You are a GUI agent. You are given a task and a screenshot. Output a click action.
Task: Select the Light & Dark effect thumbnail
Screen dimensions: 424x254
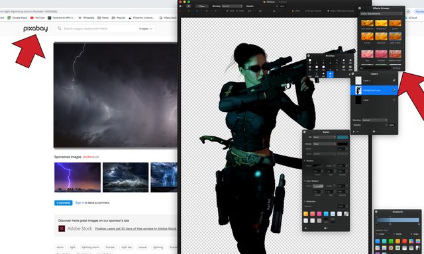coord(395,36)
